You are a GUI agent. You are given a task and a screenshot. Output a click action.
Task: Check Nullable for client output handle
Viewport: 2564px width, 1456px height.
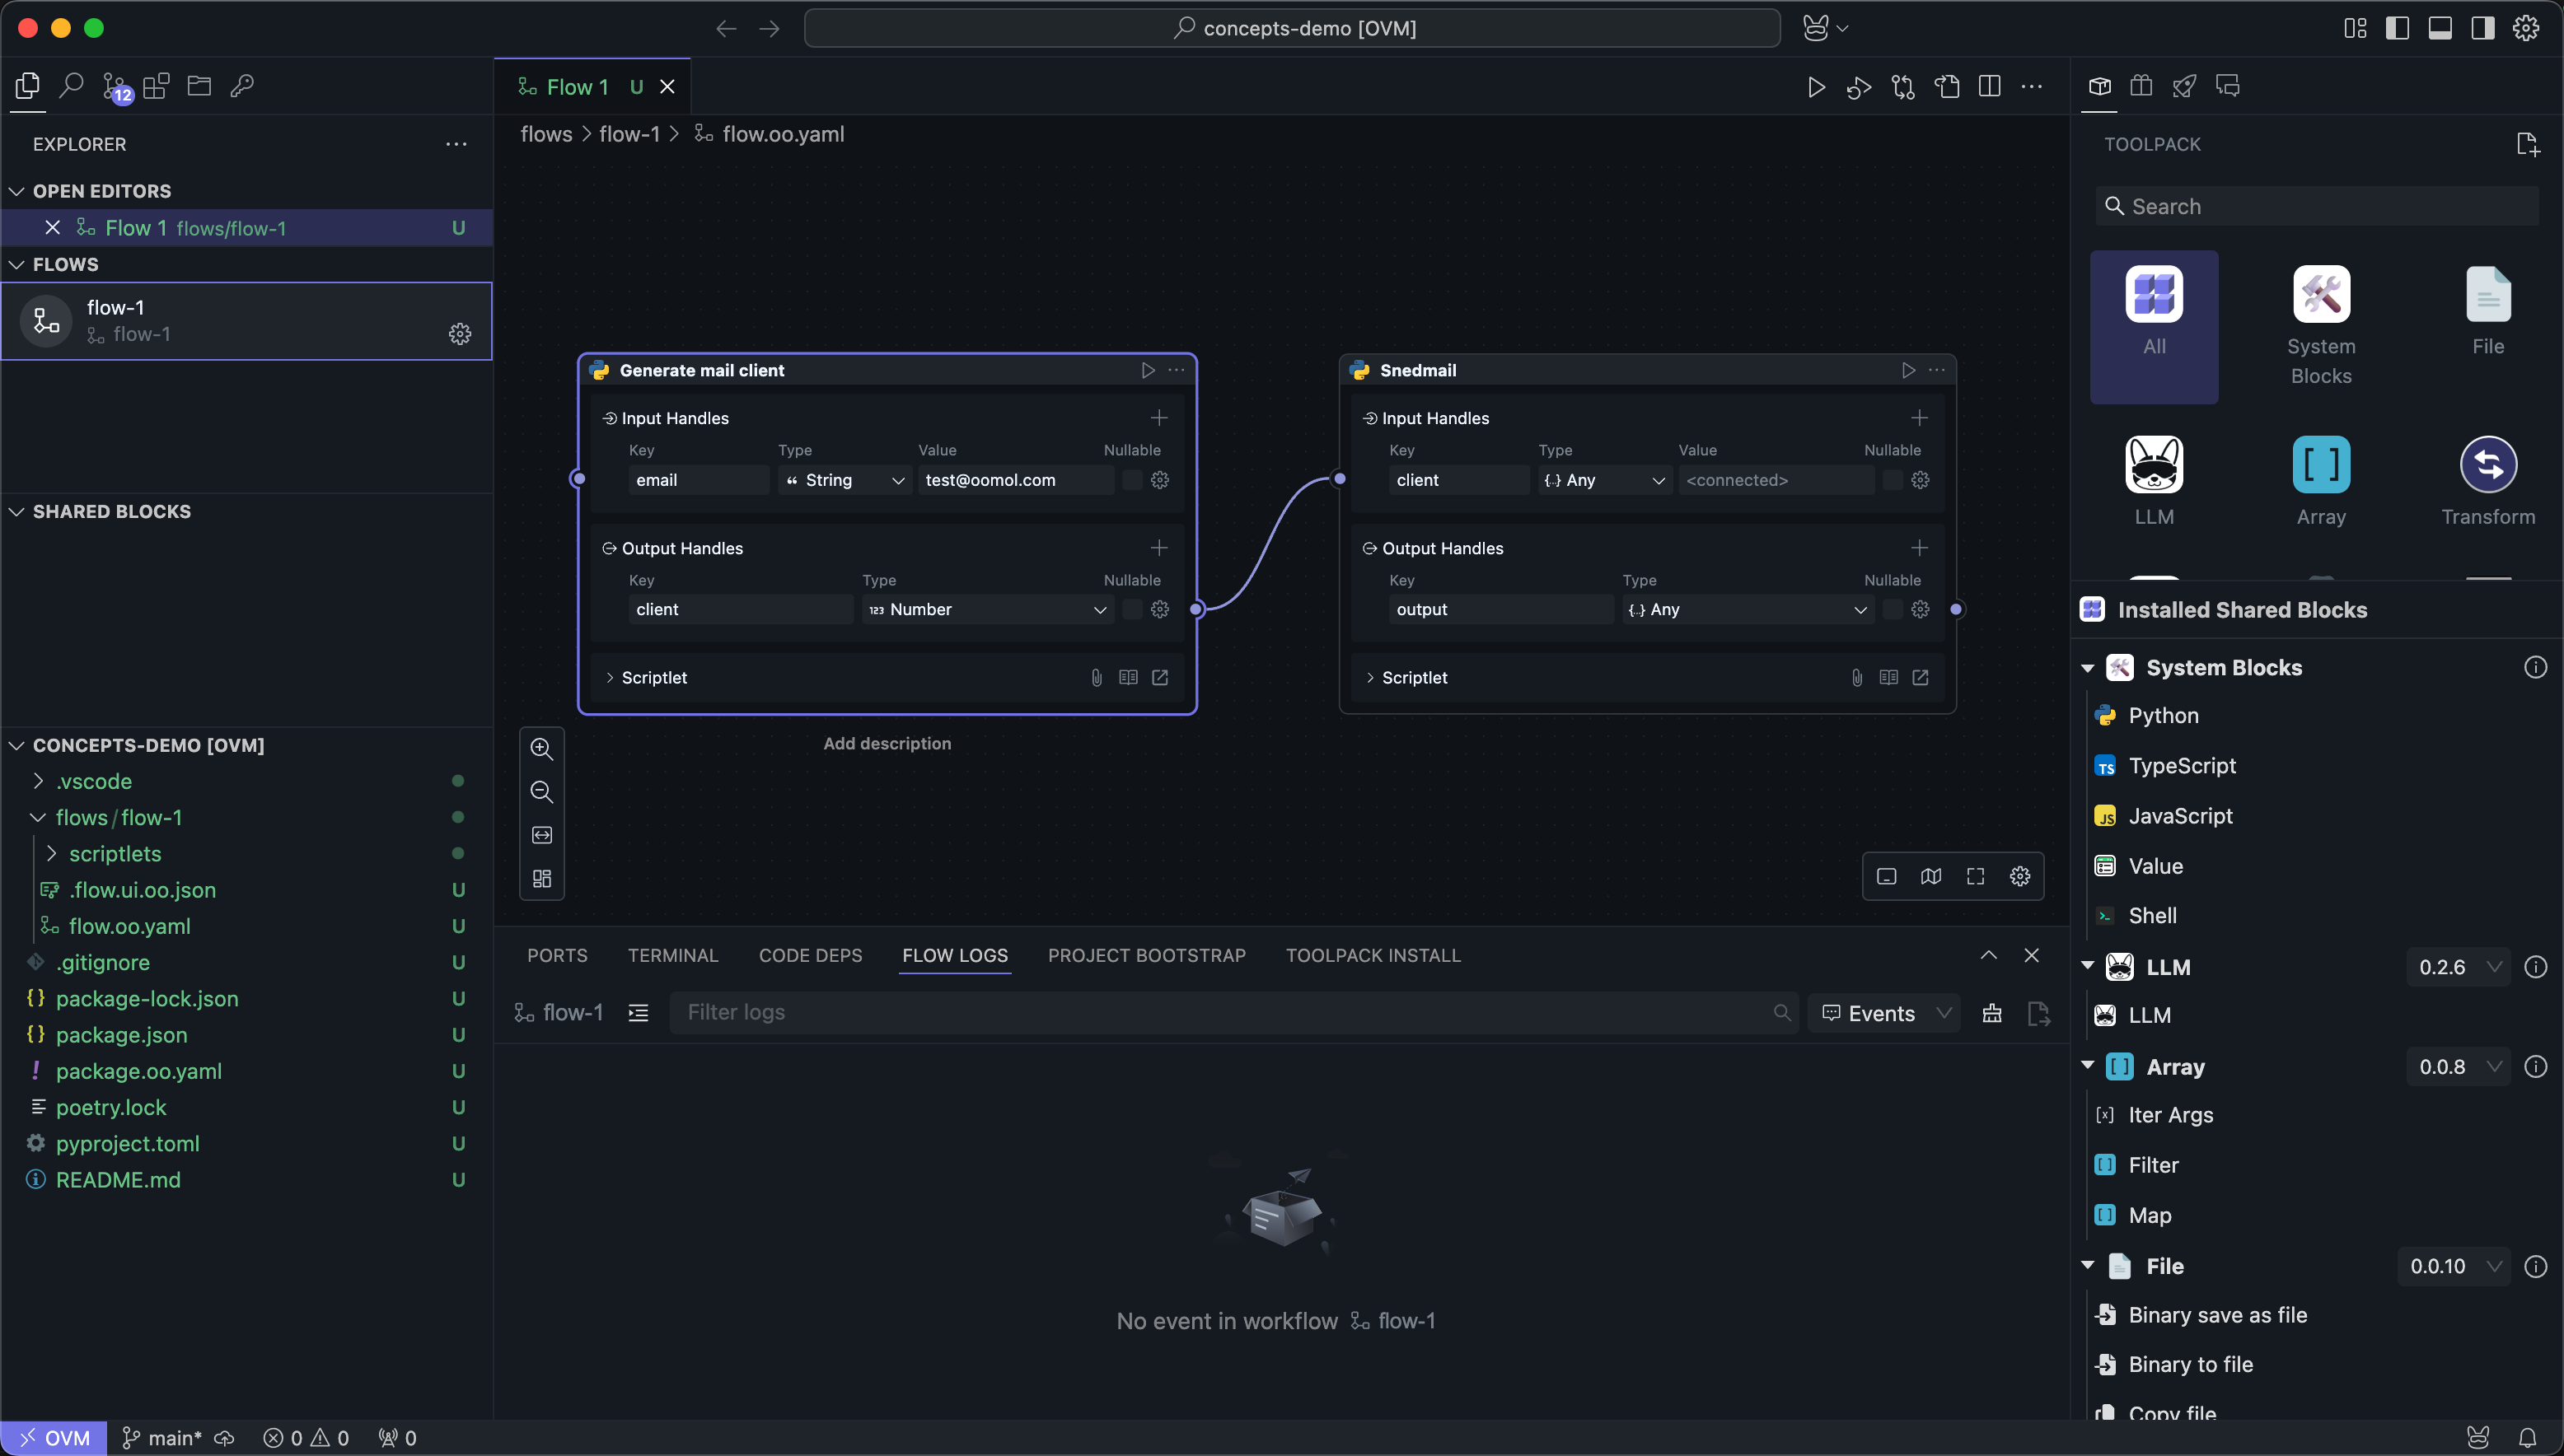(x=1131, y=609)
